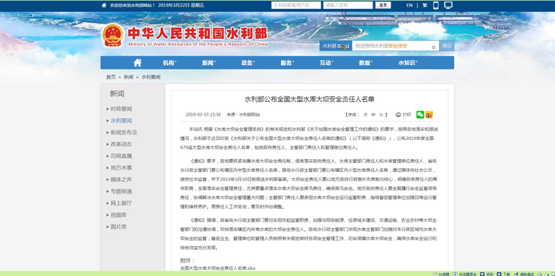Click 新闻 in the breadcrumb

(x=128, y=77)
